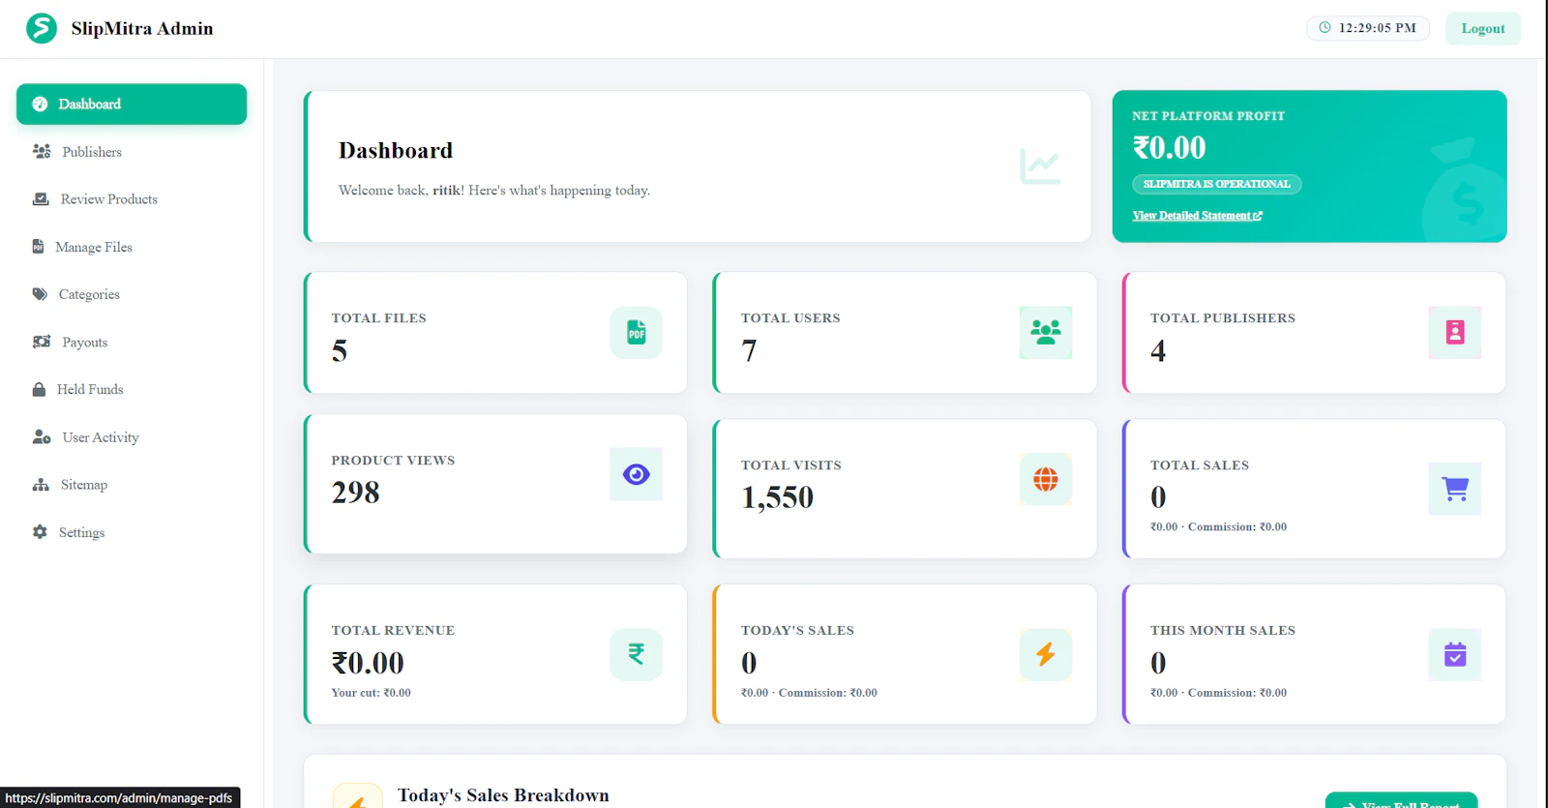
Task: Click the clock icon beside the time
Action: point(1325,28)
